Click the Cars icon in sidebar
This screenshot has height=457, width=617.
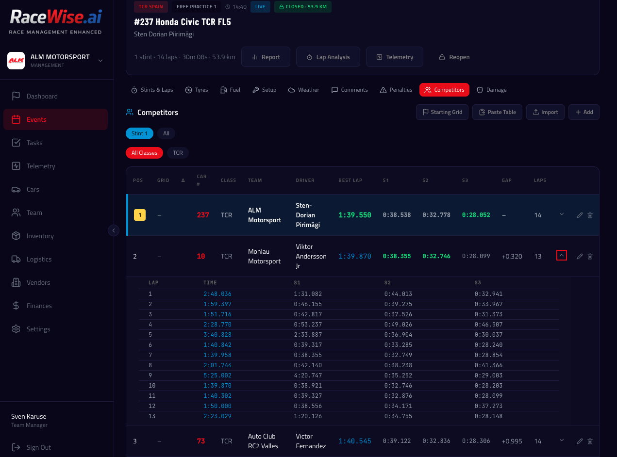click(x=16, y=189)
